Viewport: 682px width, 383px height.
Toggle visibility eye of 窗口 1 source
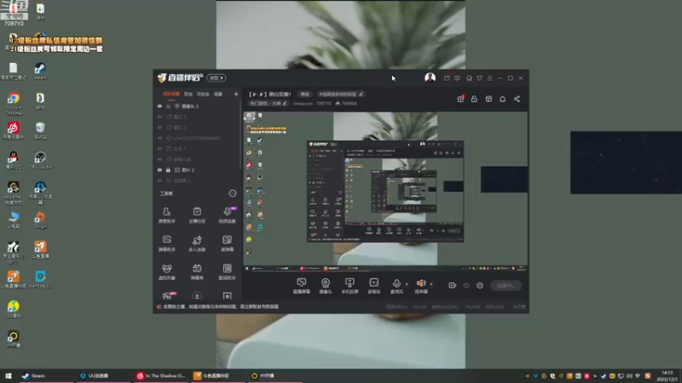click(x=159, y=117)
